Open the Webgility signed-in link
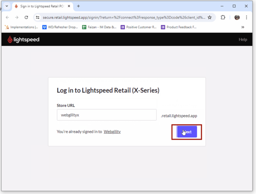The width and height of the screenshot is (256, 194). click(112, 132)
